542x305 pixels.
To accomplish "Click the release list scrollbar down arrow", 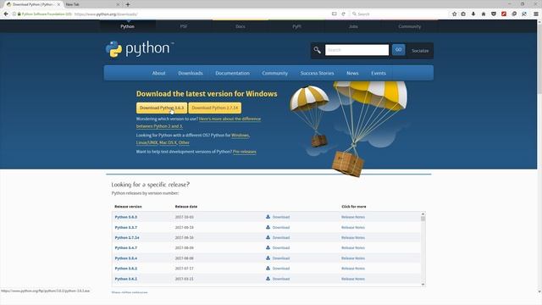I will coord(423,285).
